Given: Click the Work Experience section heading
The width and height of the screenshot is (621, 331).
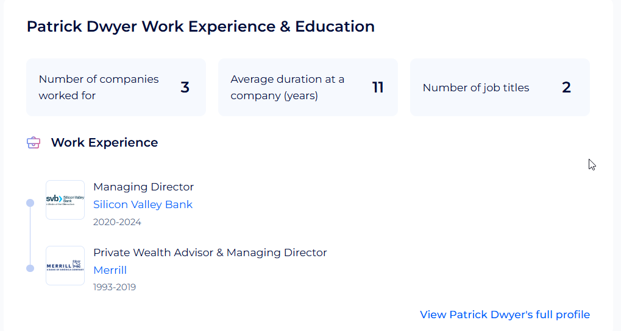Looking at the screenshot, I should pyautogui.click(x=105, y=142).
